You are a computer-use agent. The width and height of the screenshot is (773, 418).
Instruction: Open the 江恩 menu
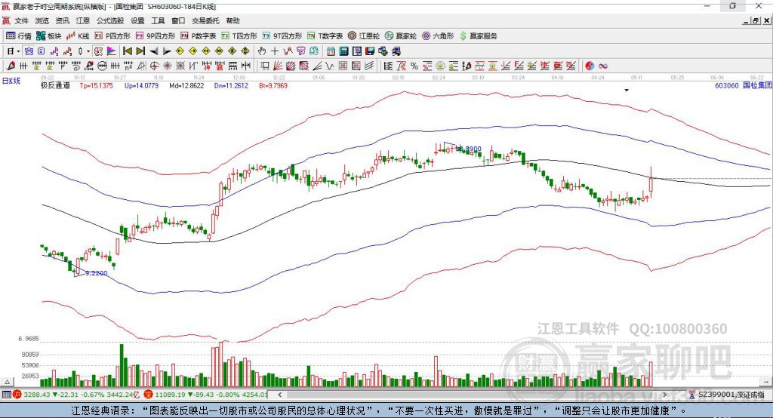[x=83, y=20]
